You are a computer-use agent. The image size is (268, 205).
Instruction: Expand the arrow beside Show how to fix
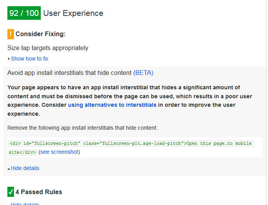(9, 59)
